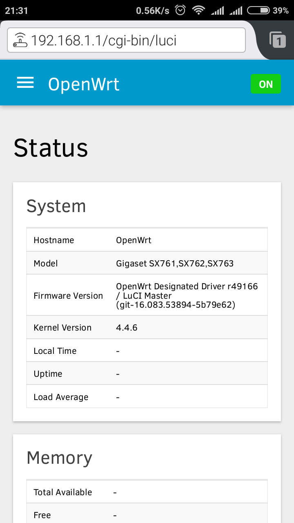Image resolution: width=294 pixels, height=523 pixels.
Task: Select the OpenWrt hostname value
Action: (134, 240)
